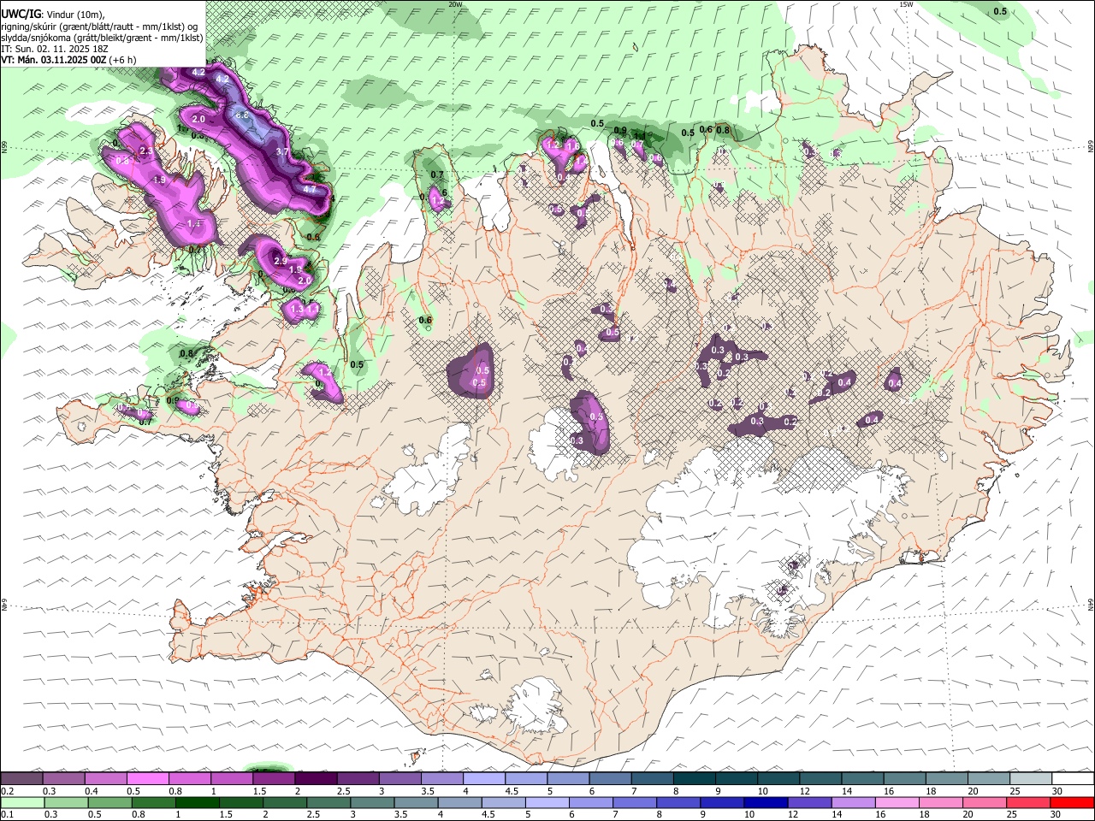Click the gray-blue 4 swatch in the rain legend

point(460,802)
